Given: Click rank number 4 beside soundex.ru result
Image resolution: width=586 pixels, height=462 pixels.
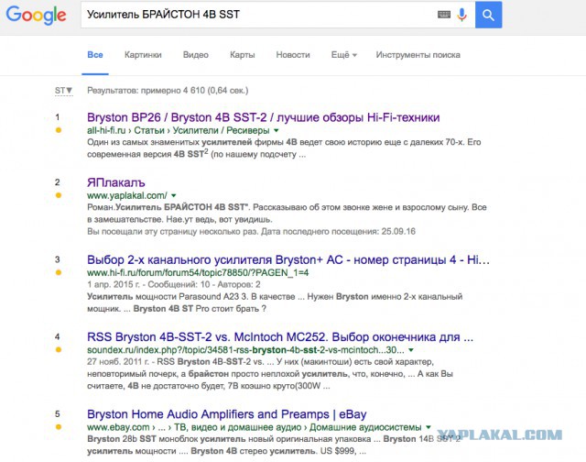Looking at the screenshot, I should (x=58, y=337).
